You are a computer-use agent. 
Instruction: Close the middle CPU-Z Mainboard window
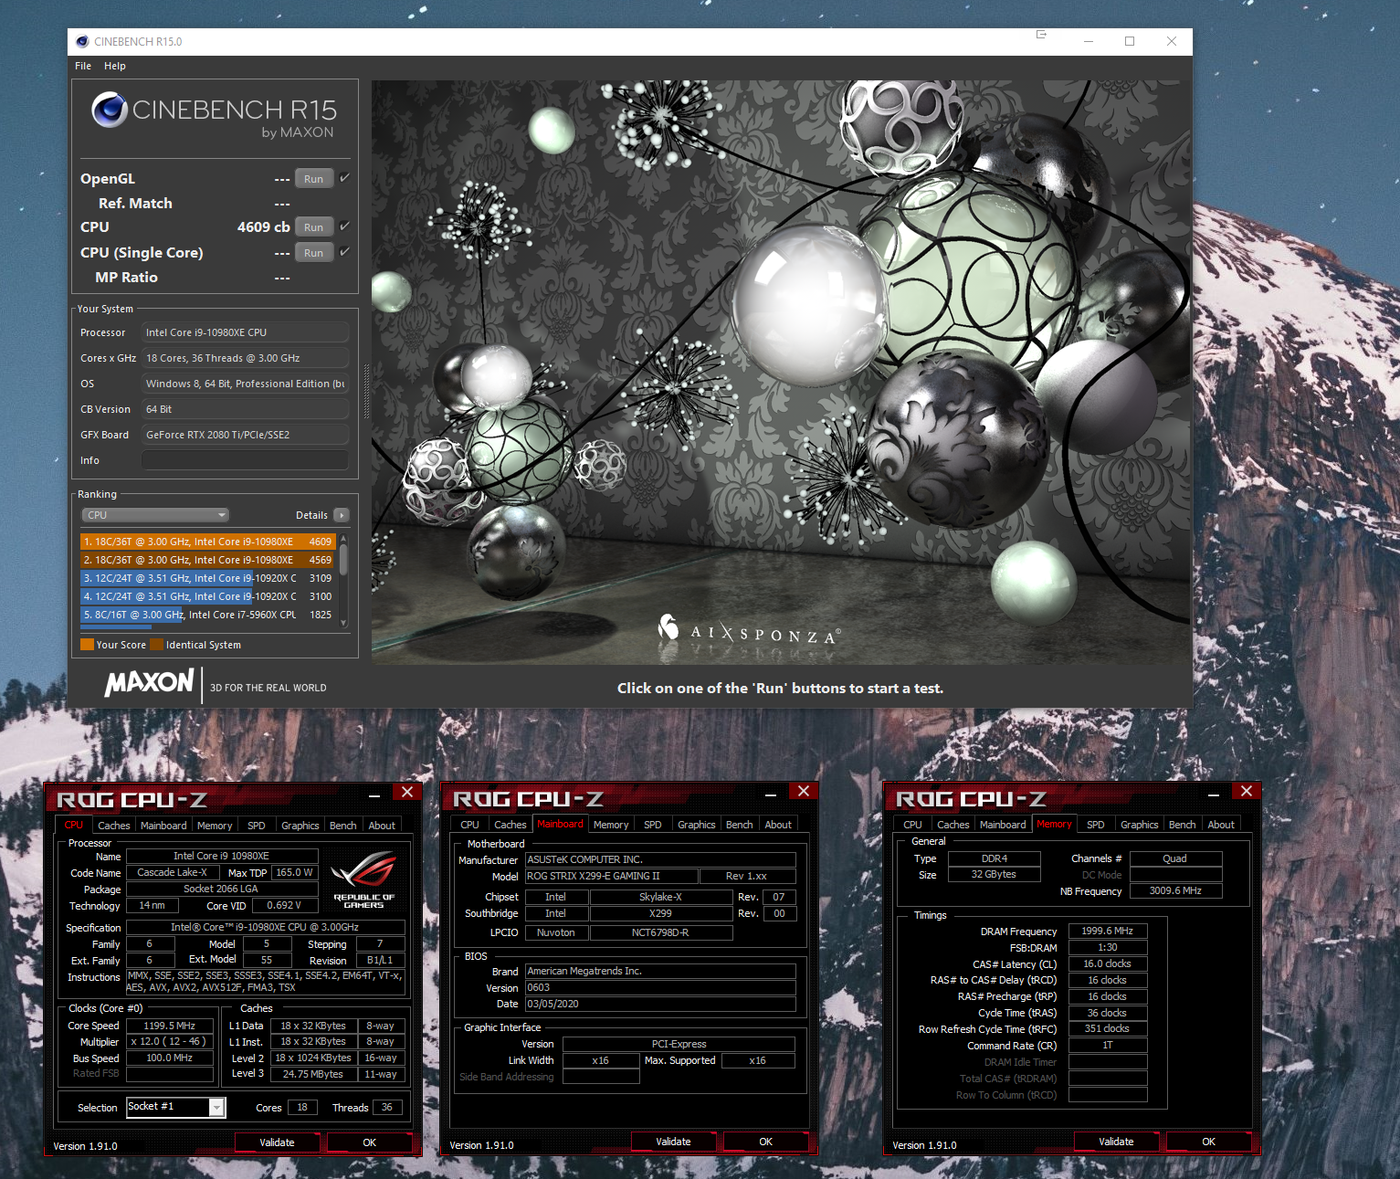[804, 791]
